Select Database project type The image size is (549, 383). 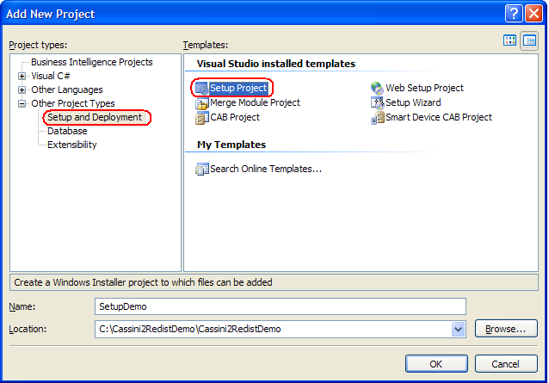click(67, 131)
